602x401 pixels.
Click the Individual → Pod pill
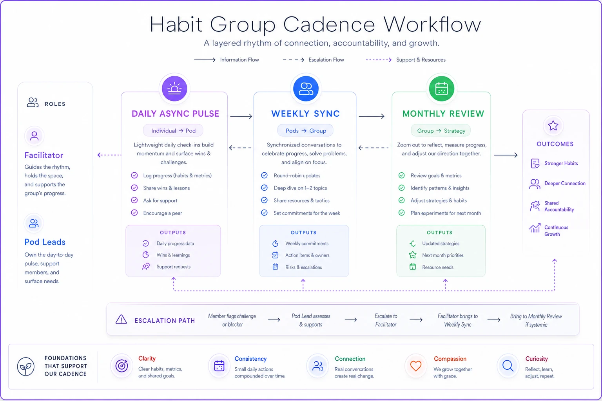pos(173,130)
